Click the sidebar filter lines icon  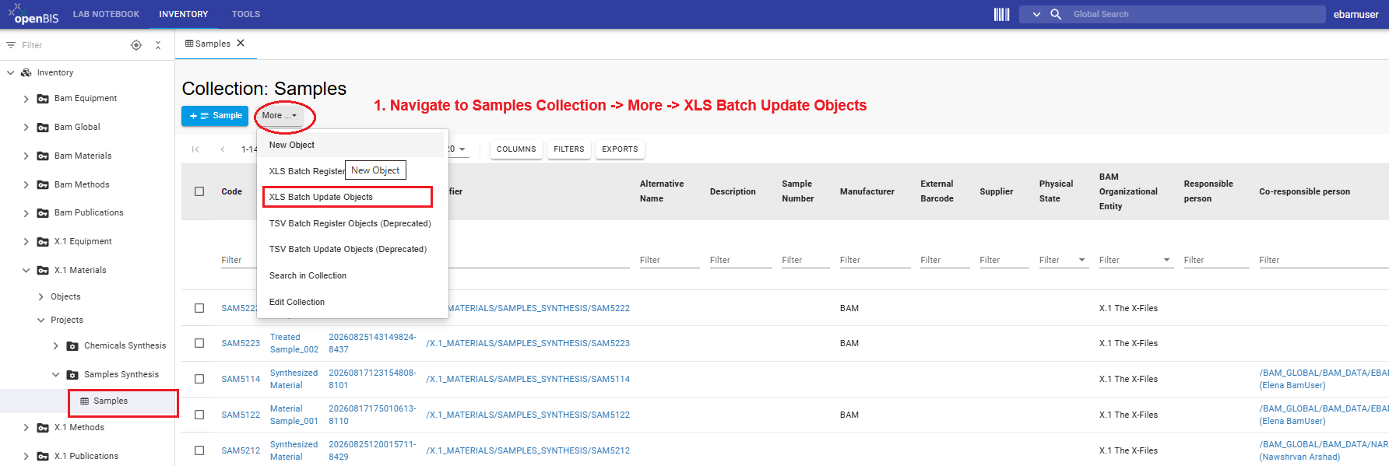[x=11, y=45]
